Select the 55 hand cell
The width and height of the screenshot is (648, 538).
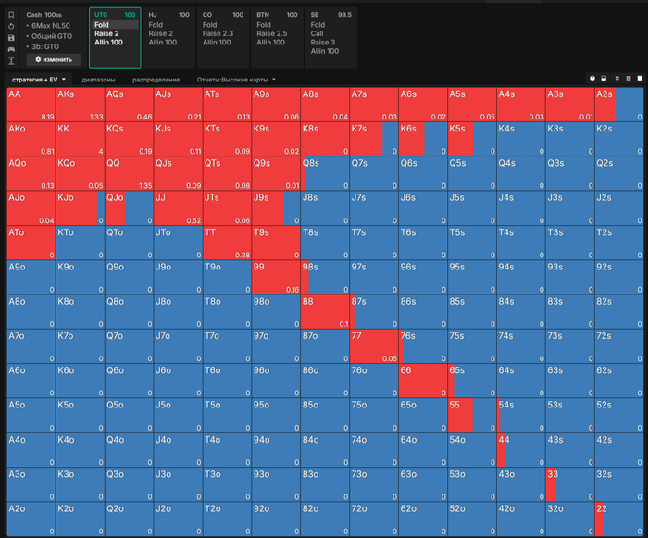472,416
